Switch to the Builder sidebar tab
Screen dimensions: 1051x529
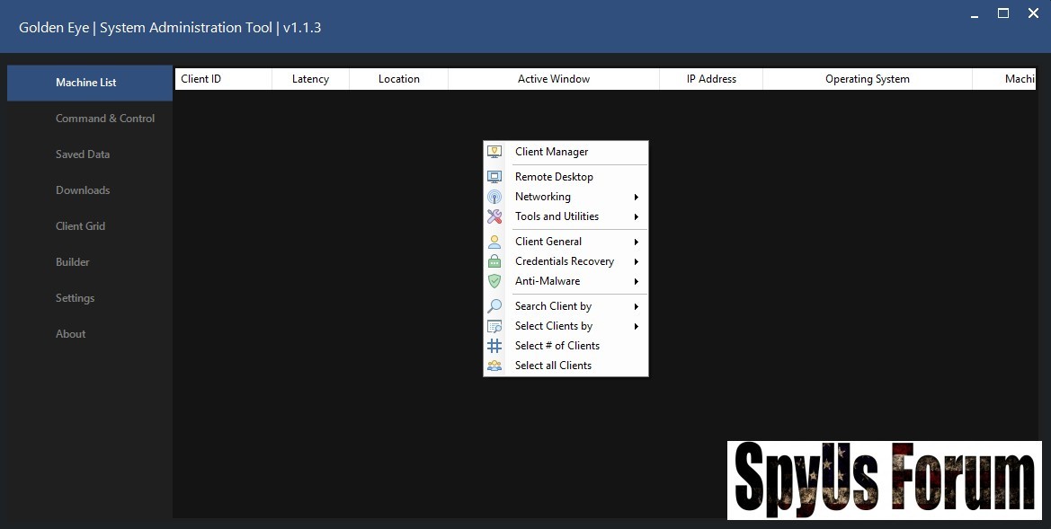[x=73, y=262]
